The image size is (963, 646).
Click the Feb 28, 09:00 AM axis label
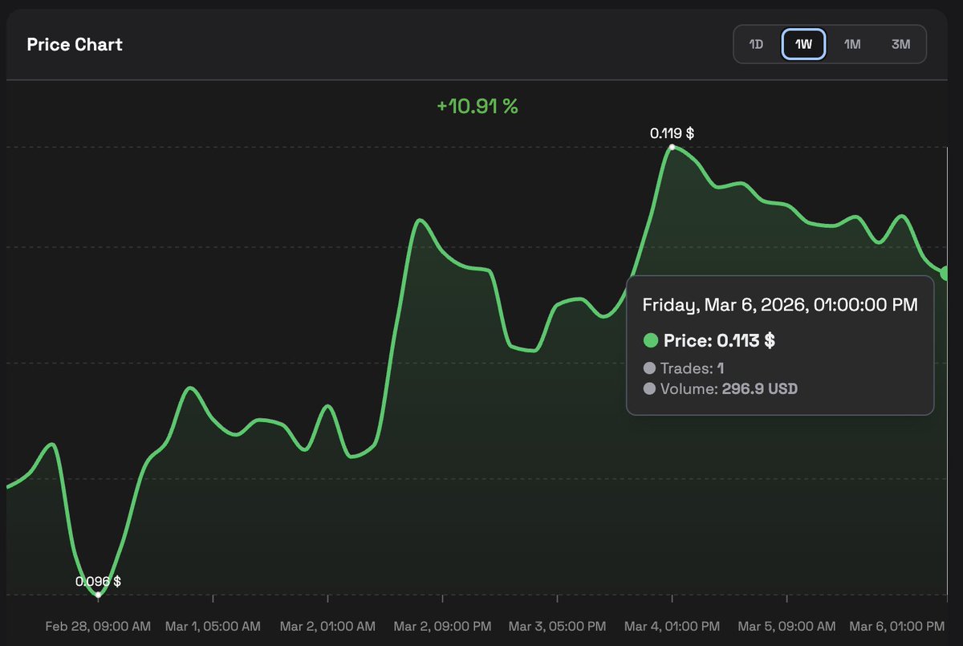98,626
